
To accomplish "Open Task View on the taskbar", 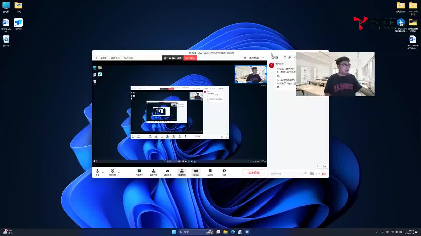I will [x=218, y=232].
